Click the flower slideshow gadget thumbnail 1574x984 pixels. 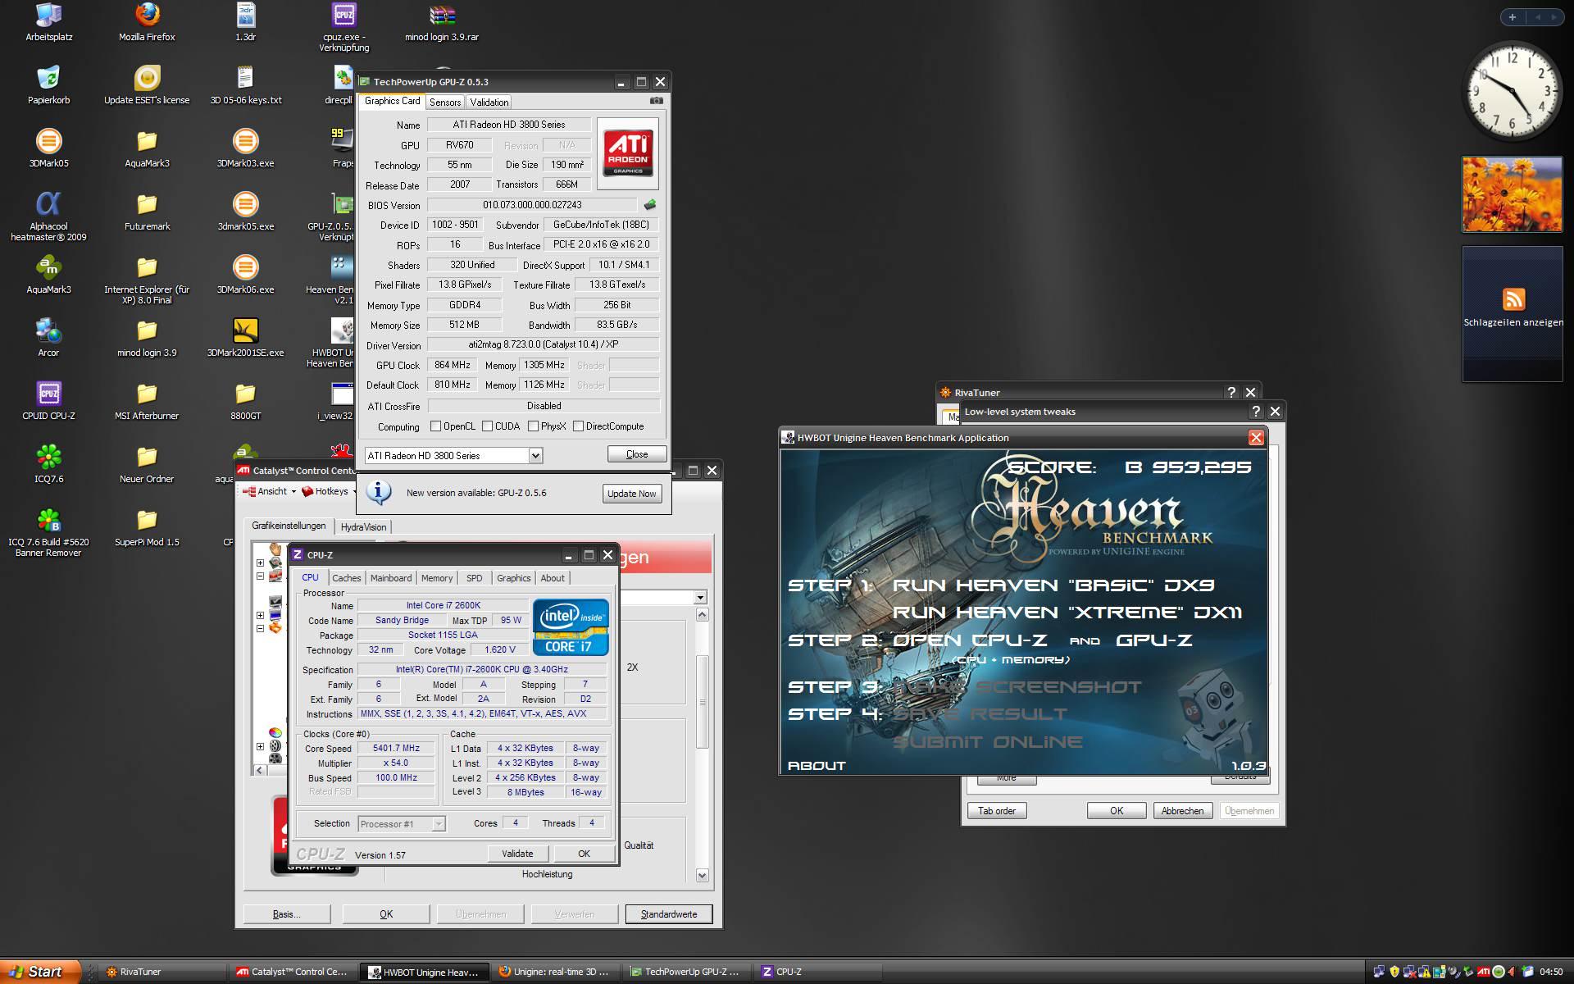1512,194
